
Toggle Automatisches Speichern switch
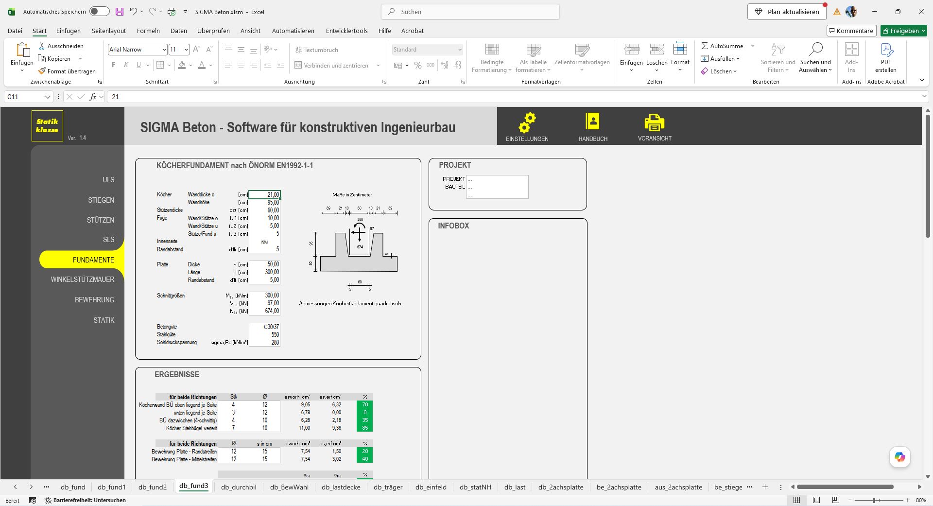click(x=99, y=12)
